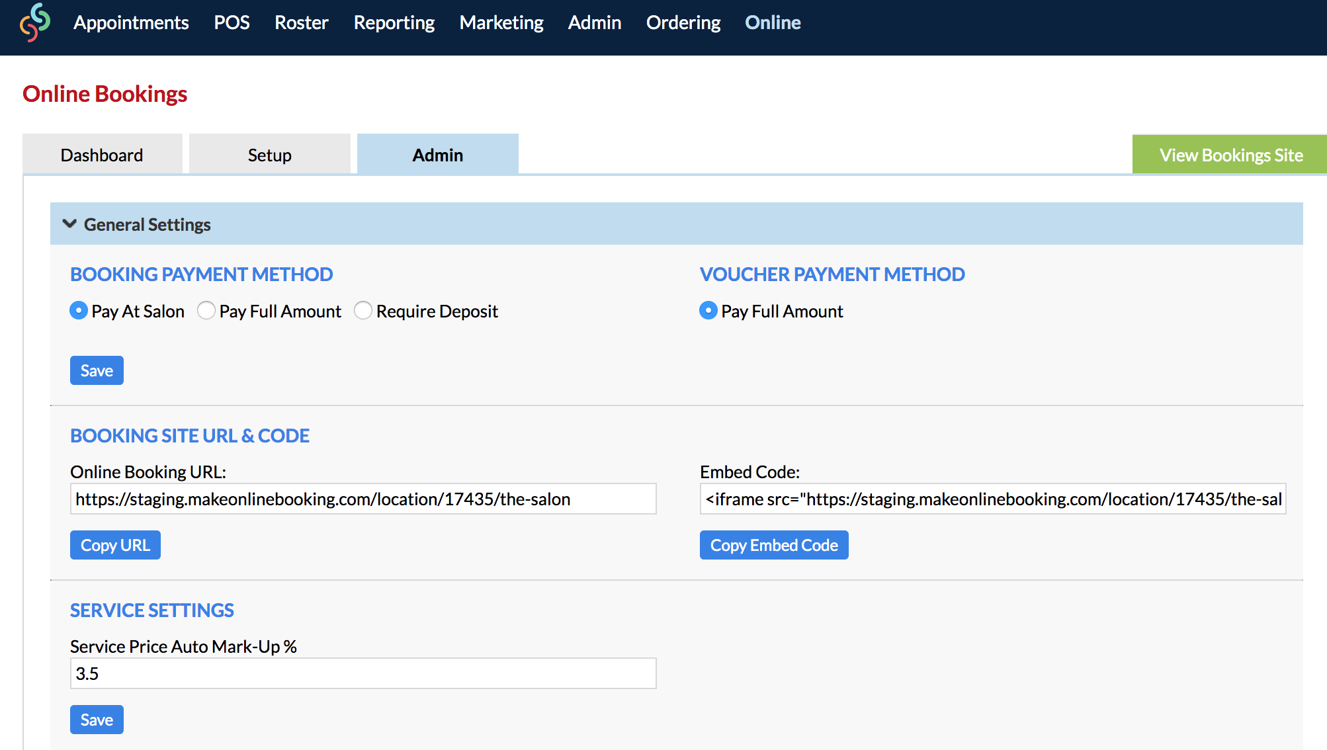Select voucher Pay Full Amount radio option
Screen dimensions: 1327x750
click(708, 310)
